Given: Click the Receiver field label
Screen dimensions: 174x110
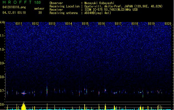Looking at the screenshot, I should point(56,10).
